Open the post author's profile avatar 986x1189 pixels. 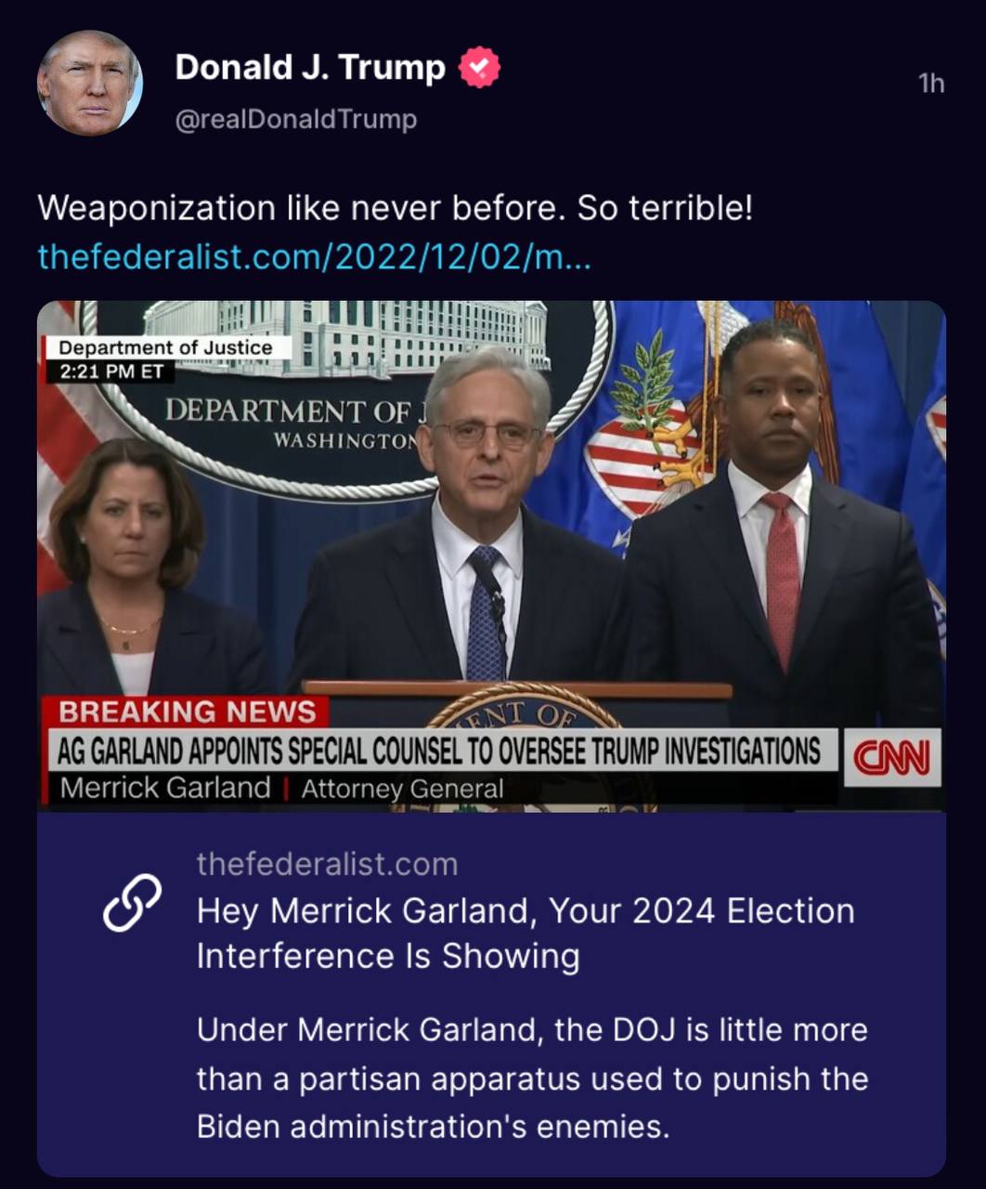(90, 84)
